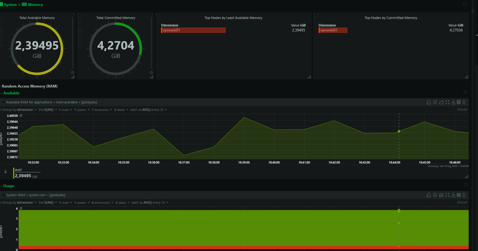Image resolution: width=478 pixels, height=251 pixels.
Task: Open 4 dimensions dropdown on System RAM chart
Action: [103, 202]
